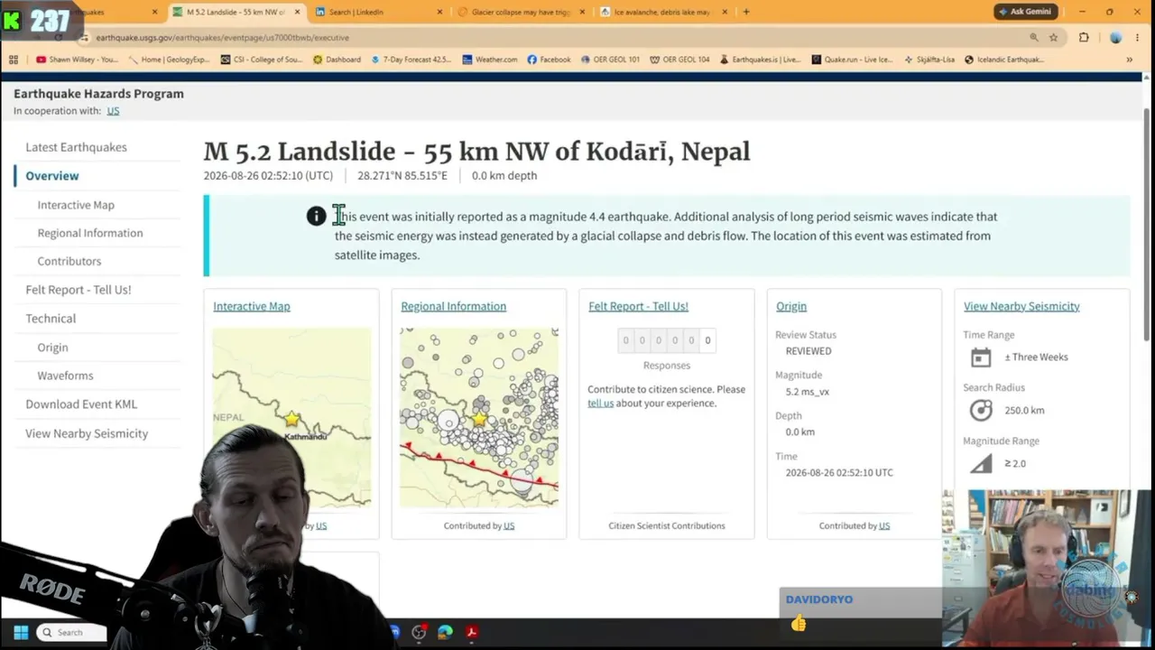Open the Shawn Willsey YouTube bookmark
Viewport: 1155px width, 650px height.
tap(77, 60)
